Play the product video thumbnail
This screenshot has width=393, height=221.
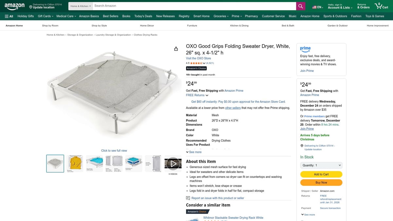(x=173, y=163)
